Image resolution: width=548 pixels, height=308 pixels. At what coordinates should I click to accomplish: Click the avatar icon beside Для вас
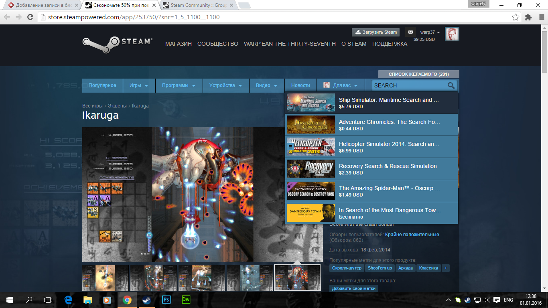pyautogui.click(x=327, y=85)
